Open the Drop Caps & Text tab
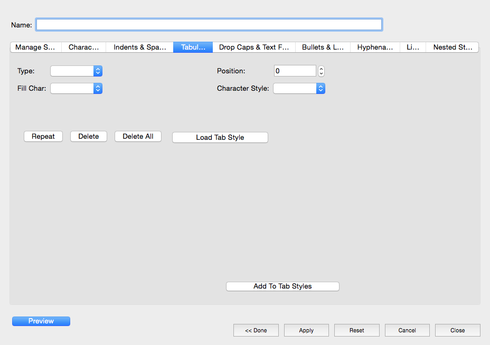 click(x=254, y=47)
